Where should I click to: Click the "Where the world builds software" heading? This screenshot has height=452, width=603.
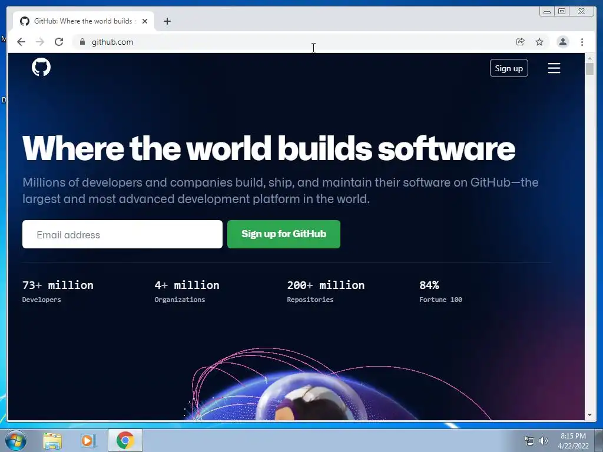click(x=269, y=148)
